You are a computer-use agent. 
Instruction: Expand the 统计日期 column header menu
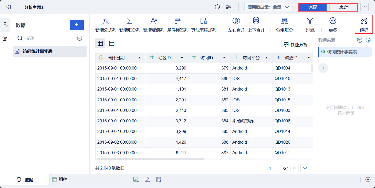point(140,58)
